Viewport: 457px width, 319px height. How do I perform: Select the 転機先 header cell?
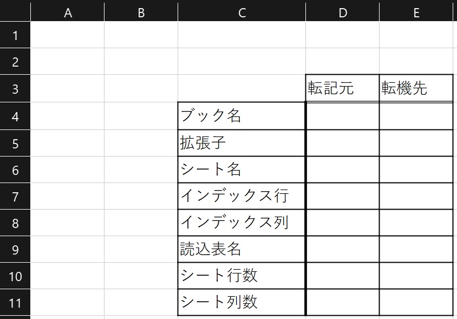pyautogui.click(x=416, y=88)
